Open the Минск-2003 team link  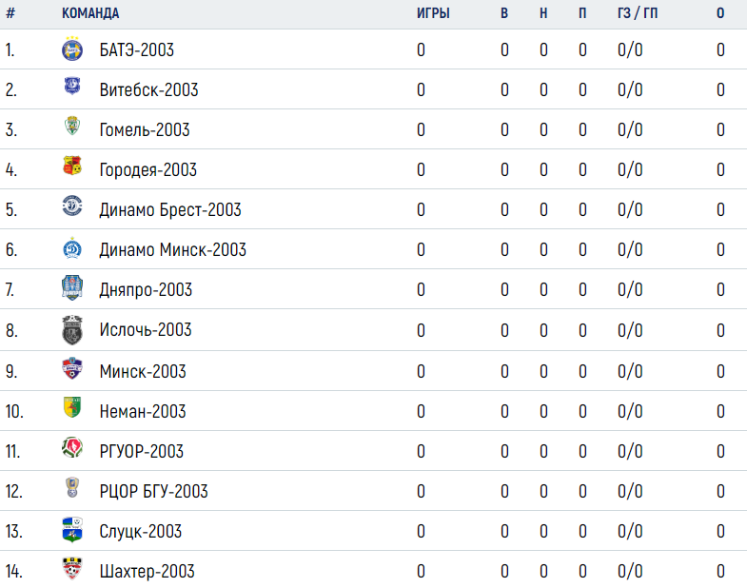143,371
